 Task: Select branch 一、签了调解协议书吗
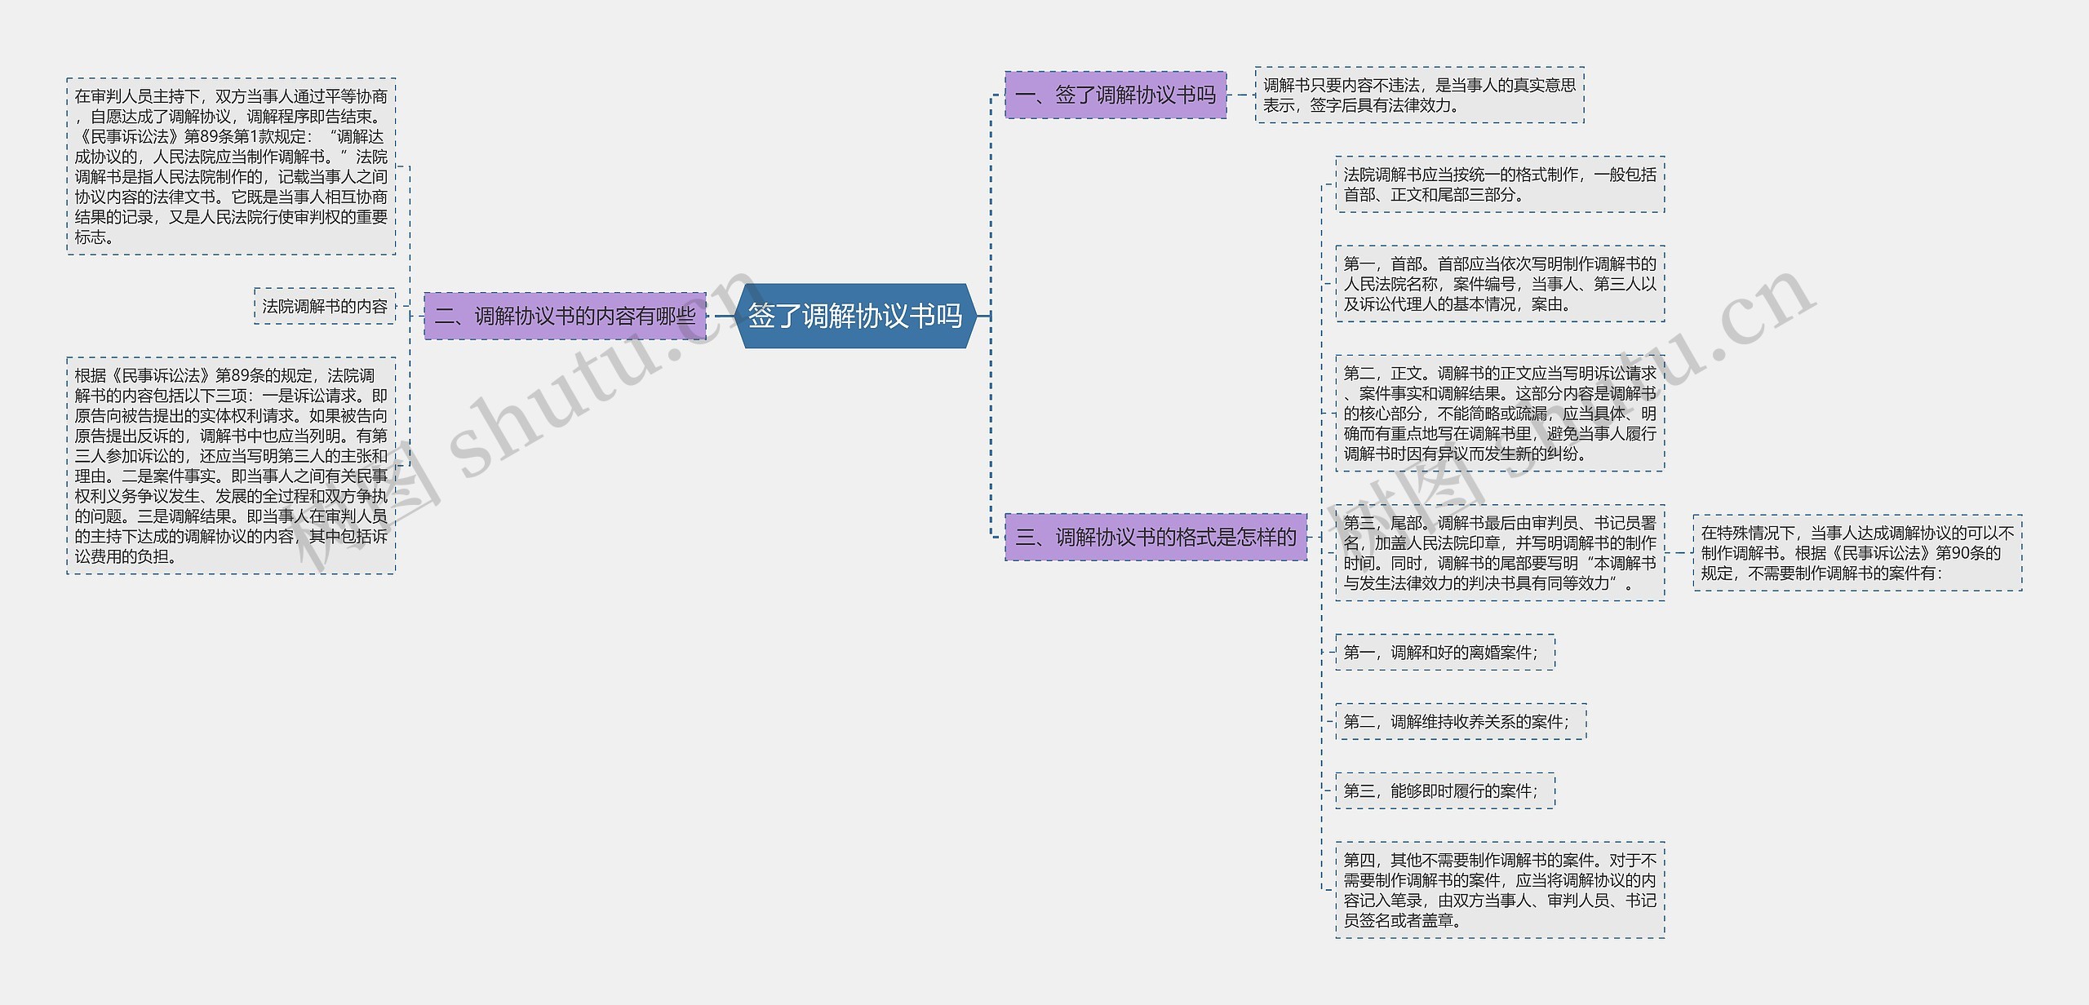point(1115,95)
